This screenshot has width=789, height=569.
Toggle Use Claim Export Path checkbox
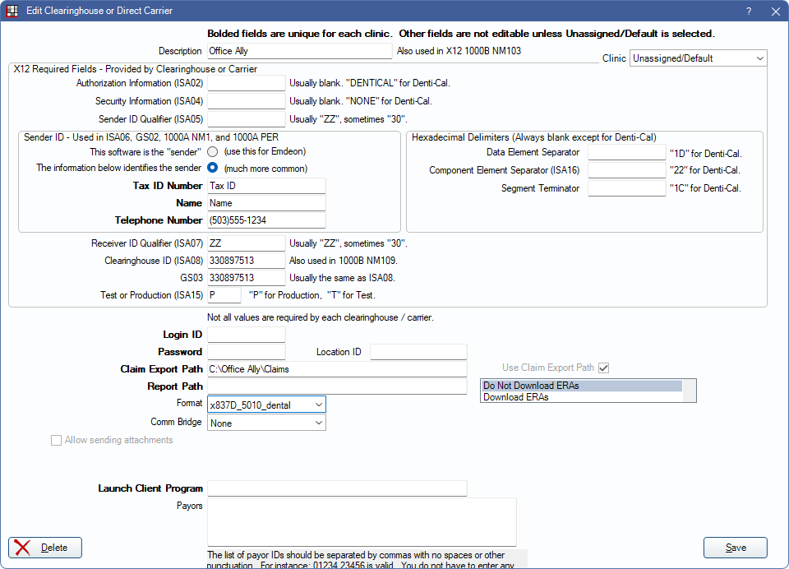[x=604, y=368]
